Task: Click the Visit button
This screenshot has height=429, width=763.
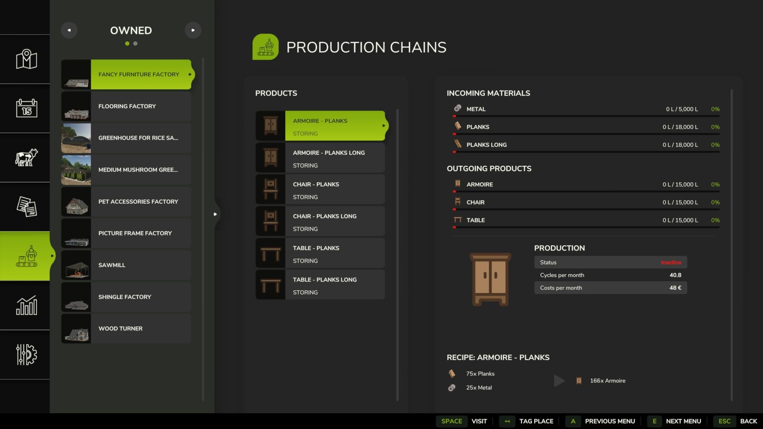Action: click(x=463, y=421)
